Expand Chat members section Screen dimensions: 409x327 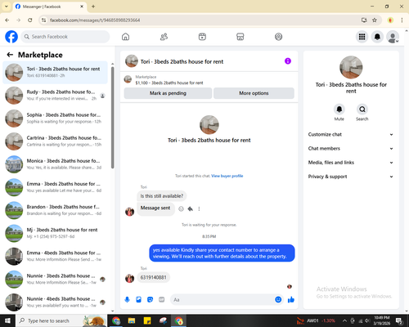pyautogui.click(x=351, y=149)
